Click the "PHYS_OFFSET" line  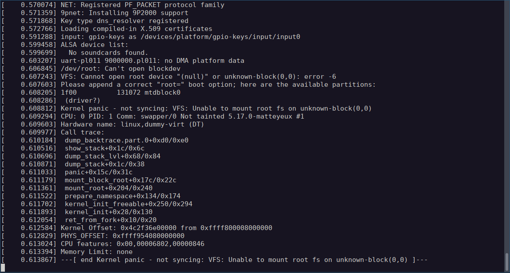pyautogui.click(x=122, y=236)
